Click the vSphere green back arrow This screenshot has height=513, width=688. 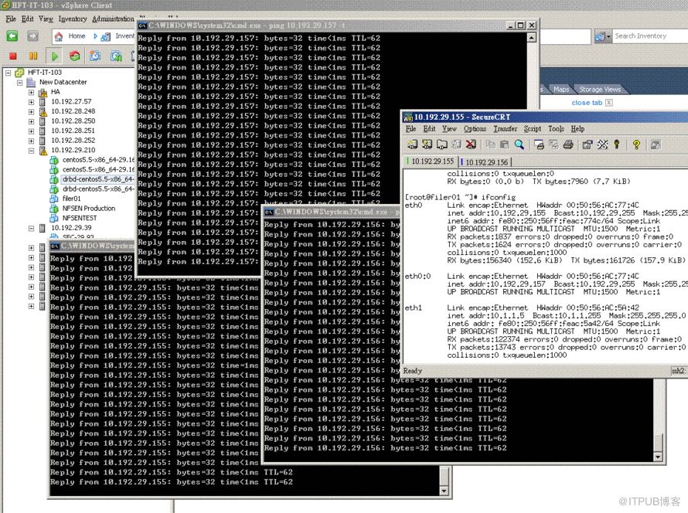click(x=12, y=36)
